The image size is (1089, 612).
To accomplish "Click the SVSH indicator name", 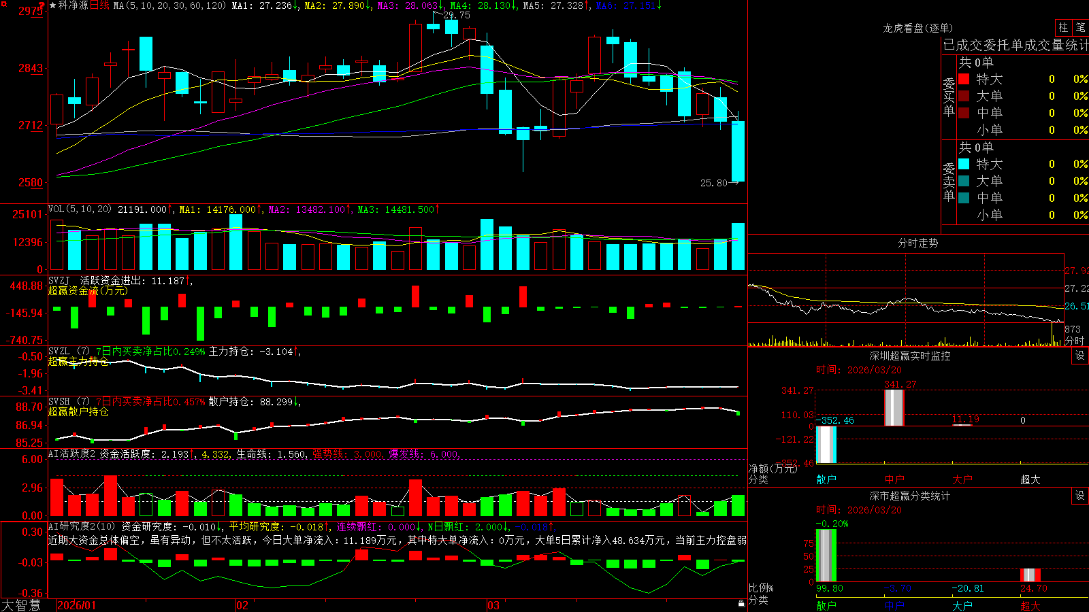I will (59, 402).
